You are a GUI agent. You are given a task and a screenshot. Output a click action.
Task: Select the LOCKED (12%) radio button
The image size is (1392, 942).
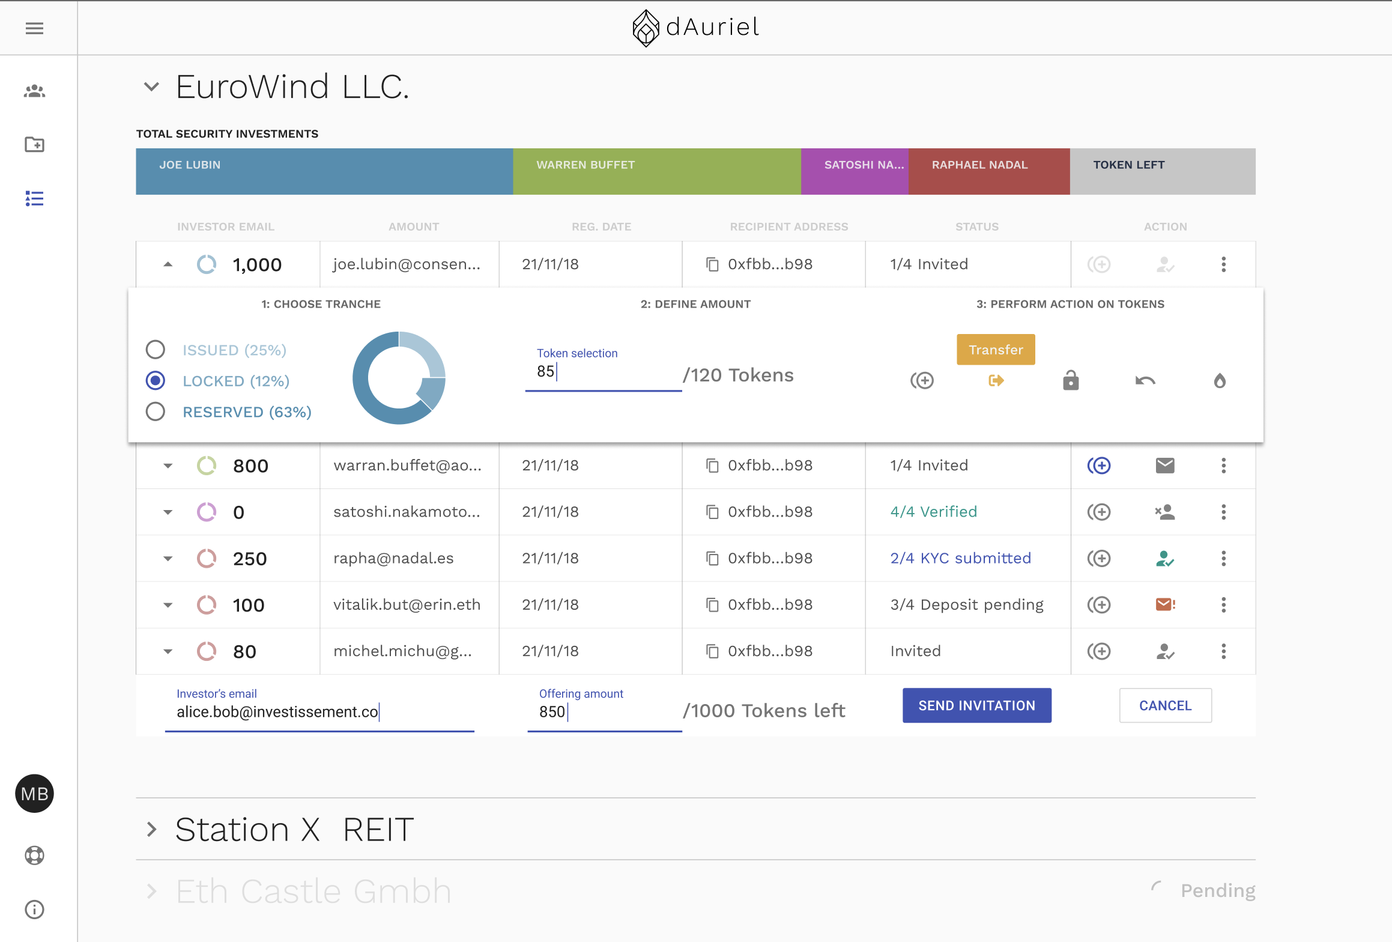click(156, 381)
